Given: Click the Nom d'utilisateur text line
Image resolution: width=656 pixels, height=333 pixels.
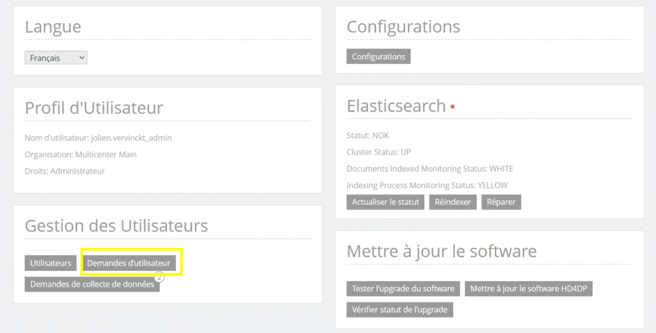Looking at the screenshot, I should [98, 138].
